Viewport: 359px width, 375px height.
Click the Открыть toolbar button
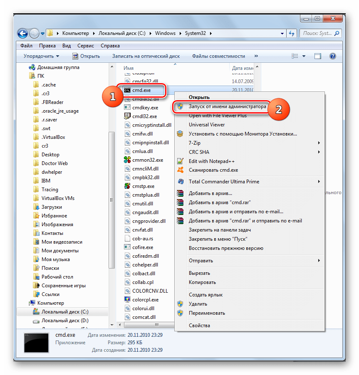coord(86,56)
